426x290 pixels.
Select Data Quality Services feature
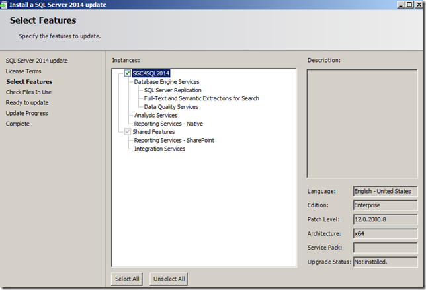(x=171, y=107)
